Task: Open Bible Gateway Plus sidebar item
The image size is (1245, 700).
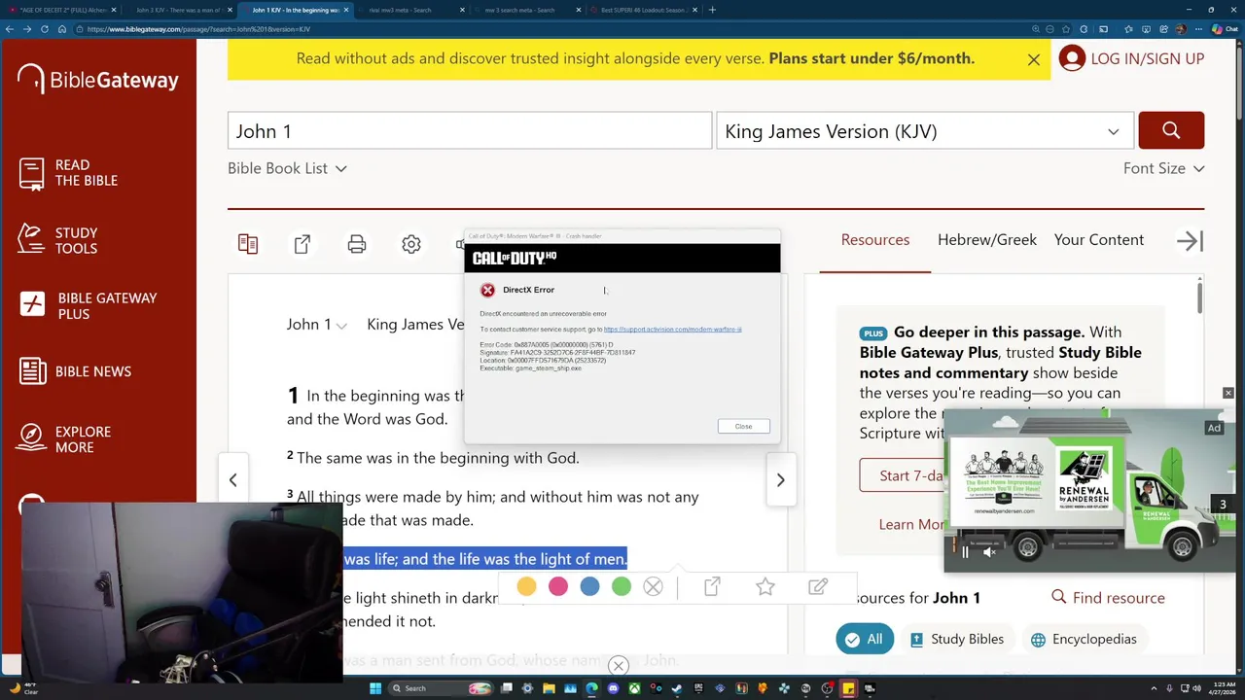Action: point(88,305)
